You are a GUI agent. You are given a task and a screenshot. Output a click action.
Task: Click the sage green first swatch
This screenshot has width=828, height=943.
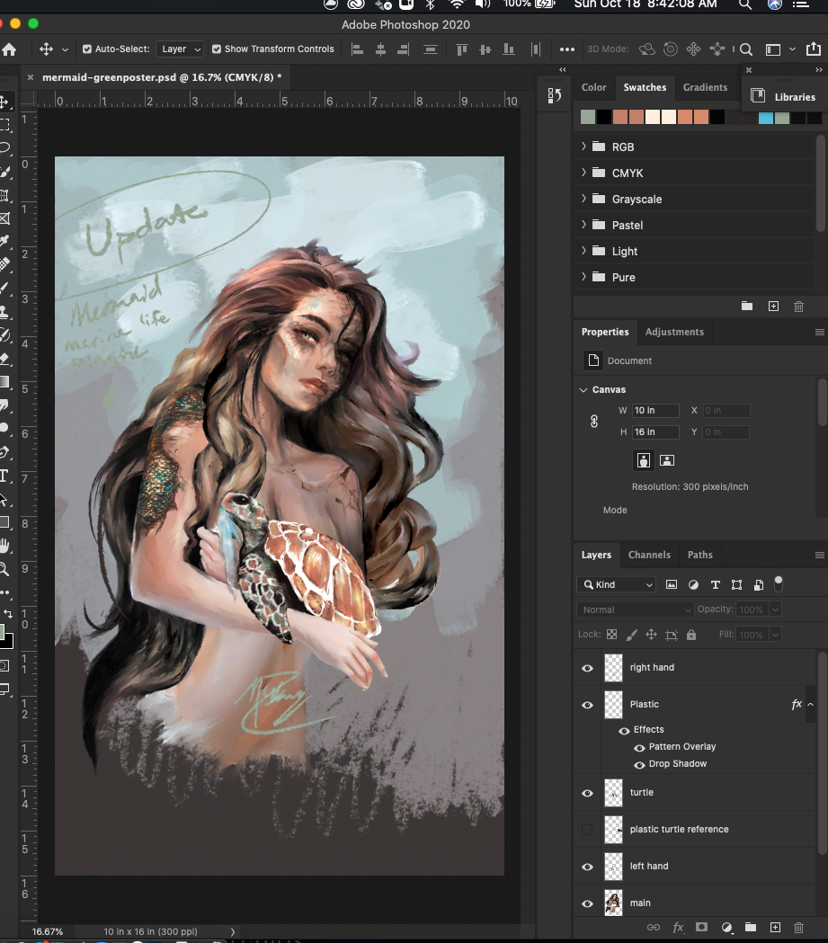coord(587,117)
